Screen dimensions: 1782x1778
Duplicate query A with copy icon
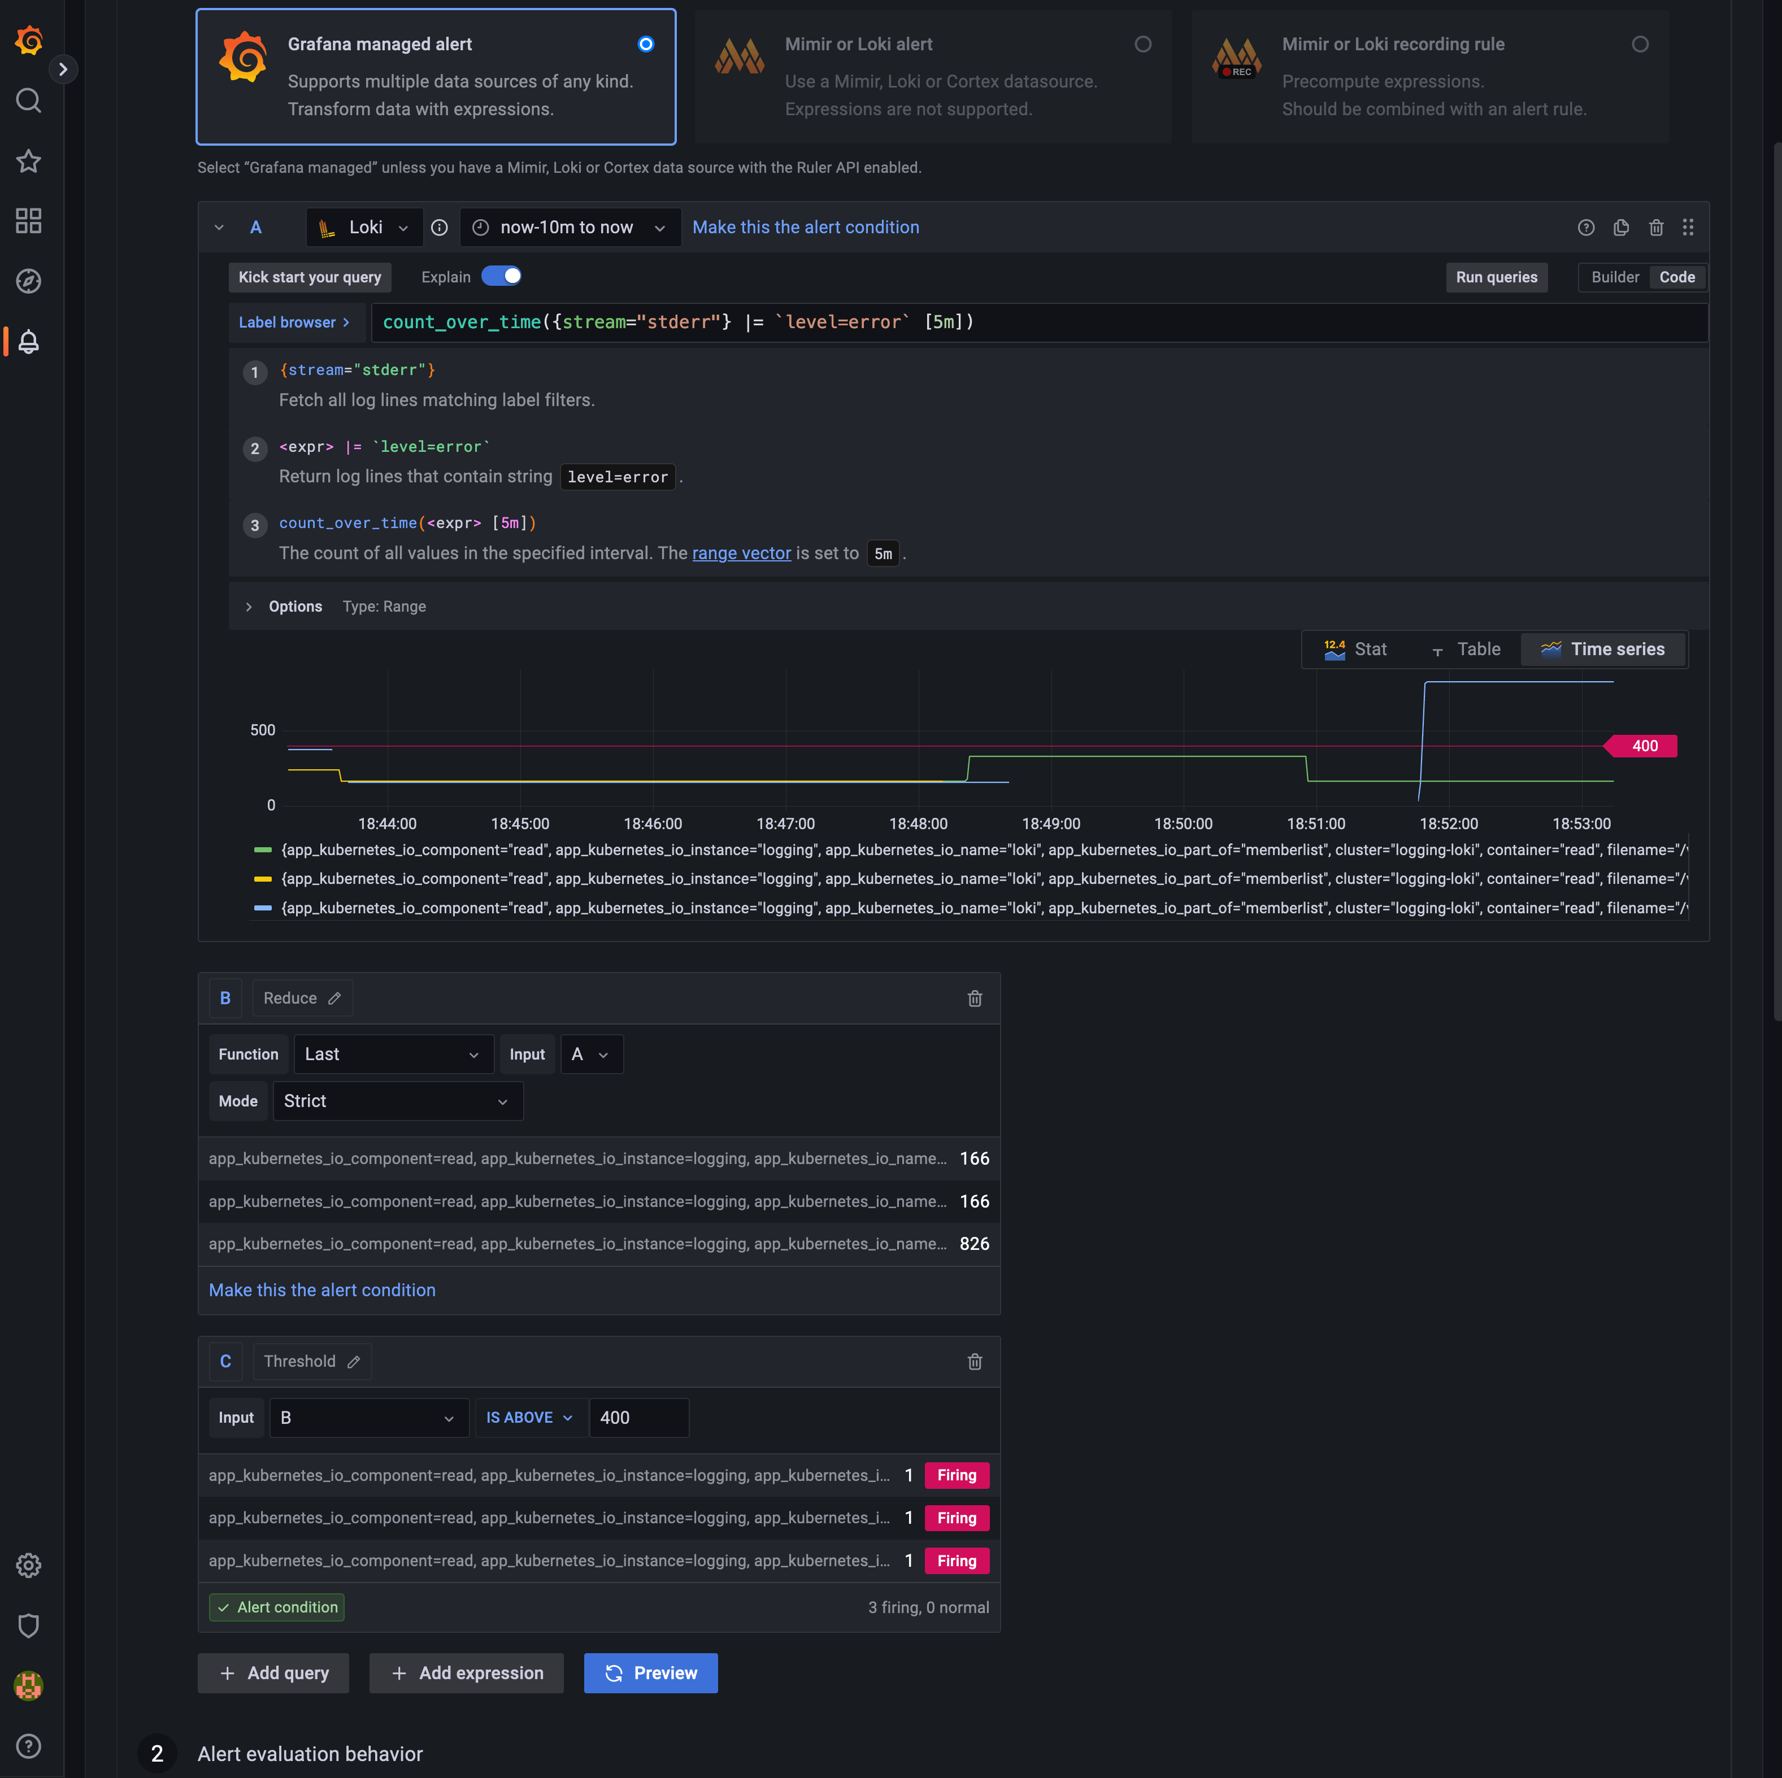pos(1620,228)
